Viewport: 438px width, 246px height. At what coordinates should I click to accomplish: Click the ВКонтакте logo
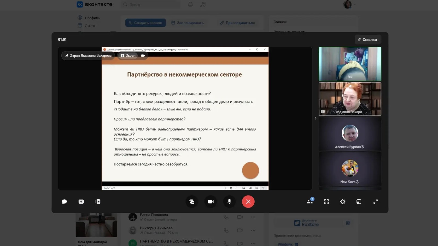tap(94, 4)
